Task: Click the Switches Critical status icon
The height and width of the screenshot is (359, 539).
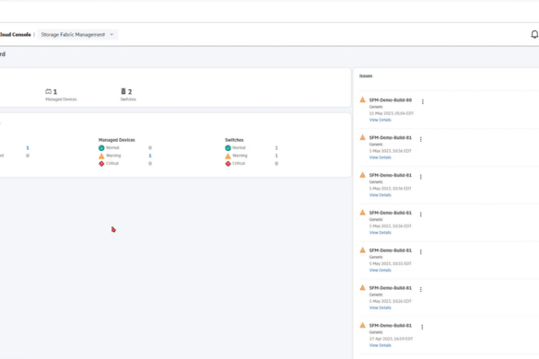Action: click(228, 164)
